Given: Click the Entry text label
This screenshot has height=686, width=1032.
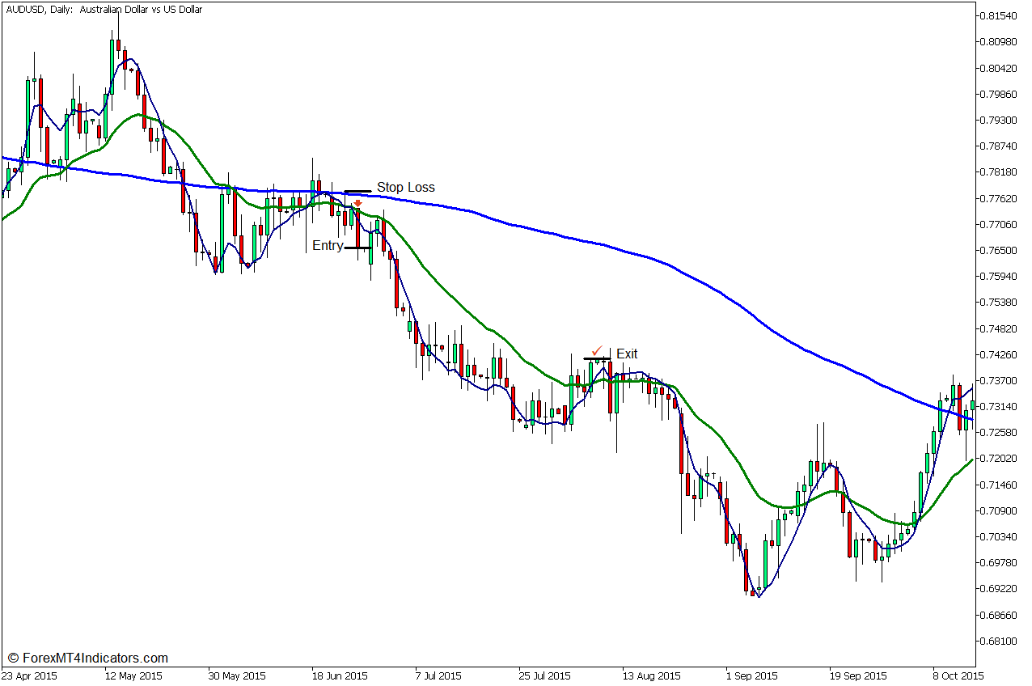Looking at the screenshot, I should click(328, 246).
